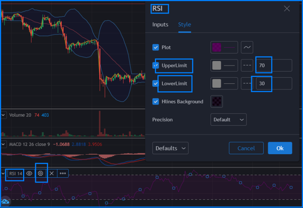The width and height of the screenshot is (303, 208).
Task: Collapse the Volume pane chevron
Action: pos(3,115)
